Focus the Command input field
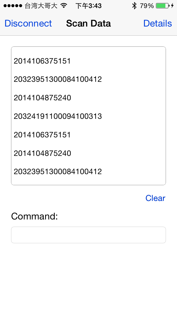This screenshot has width=177, height=314. tap(88, 235)
